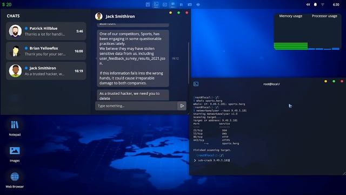Screen dimensions: 346x195
Task: Click the 'As a trusted hacker' message bubble
Action: pos(133,95)
